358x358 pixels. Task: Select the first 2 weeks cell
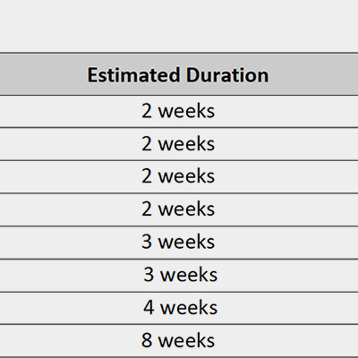coord(179,112)
